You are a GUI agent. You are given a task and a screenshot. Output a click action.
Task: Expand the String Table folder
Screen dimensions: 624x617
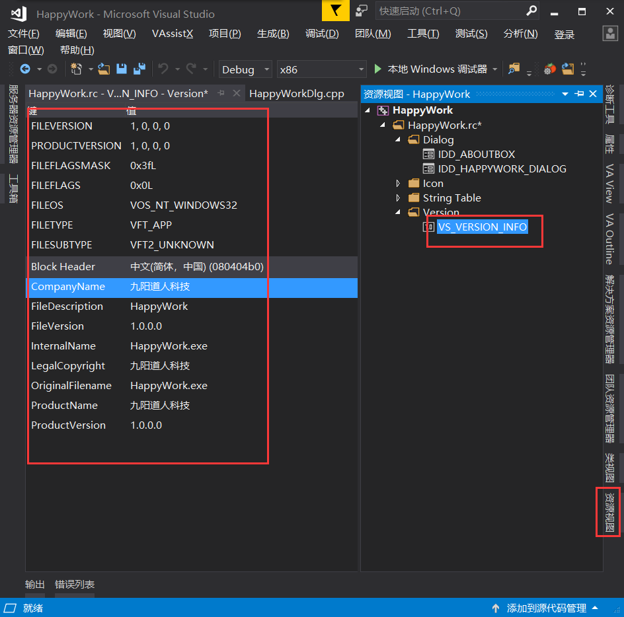click(397, 198)
